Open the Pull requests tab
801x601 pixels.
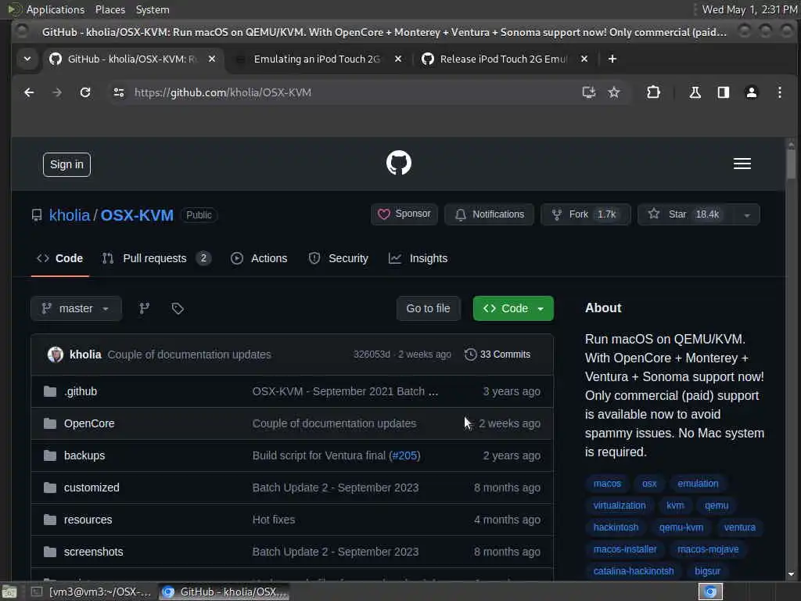(156, 258)
